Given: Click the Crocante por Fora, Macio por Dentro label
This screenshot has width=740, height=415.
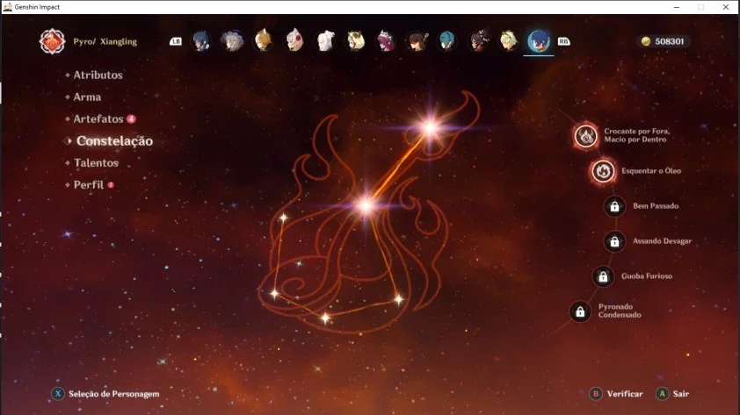Looking at the screenshot, I should pos(636,135).
